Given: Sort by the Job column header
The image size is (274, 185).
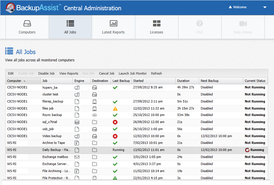Looking at the screenshot, I should (x=57, y=81).
